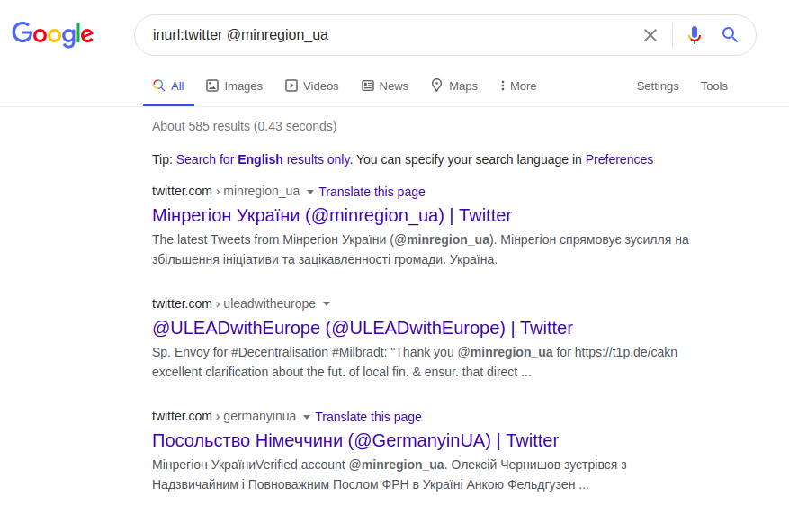
Task: Open the search Tools menu
Action: tap(713, 86)
